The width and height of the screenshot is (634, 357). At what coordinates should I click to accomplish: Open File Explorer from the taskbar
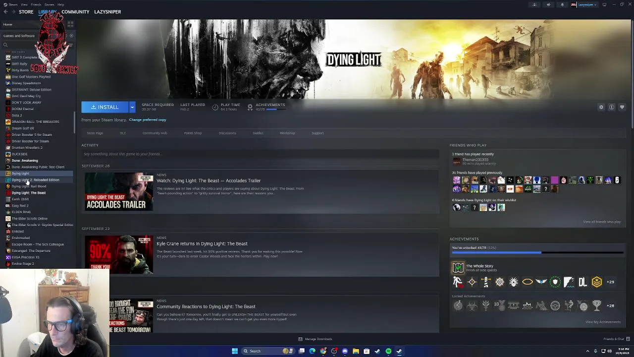(356, 351)
